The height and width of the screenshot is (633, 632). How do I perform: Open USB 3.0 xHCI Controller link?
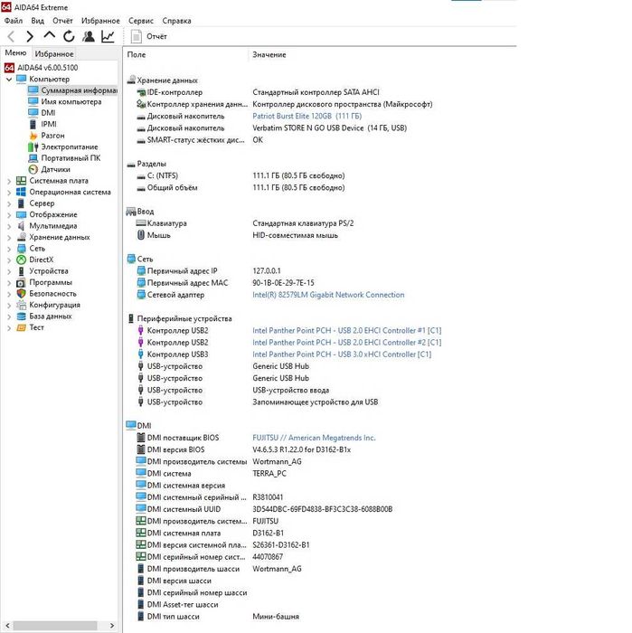click(342, 354)
